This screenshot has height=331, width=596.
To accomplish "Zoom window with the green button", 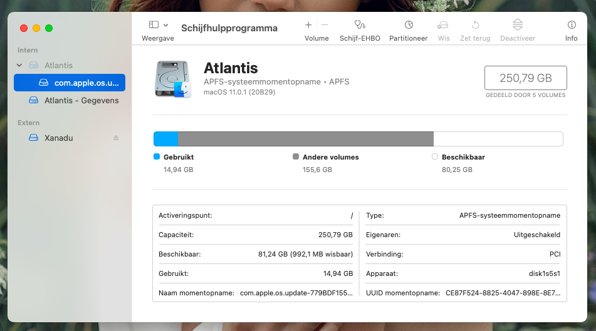I will tap(49, 28).
